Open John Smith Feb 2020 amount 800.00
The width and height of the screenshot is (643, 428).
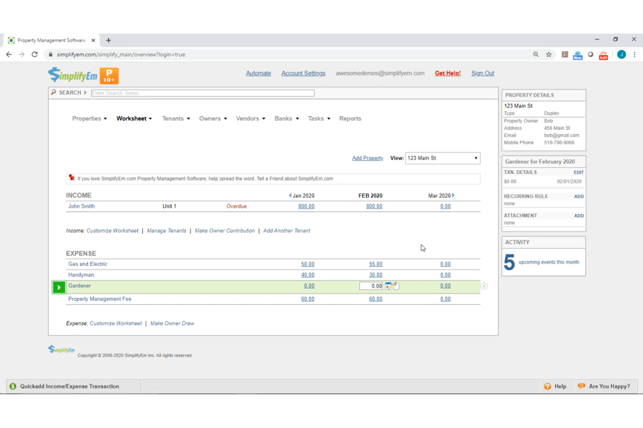point(374,206)
